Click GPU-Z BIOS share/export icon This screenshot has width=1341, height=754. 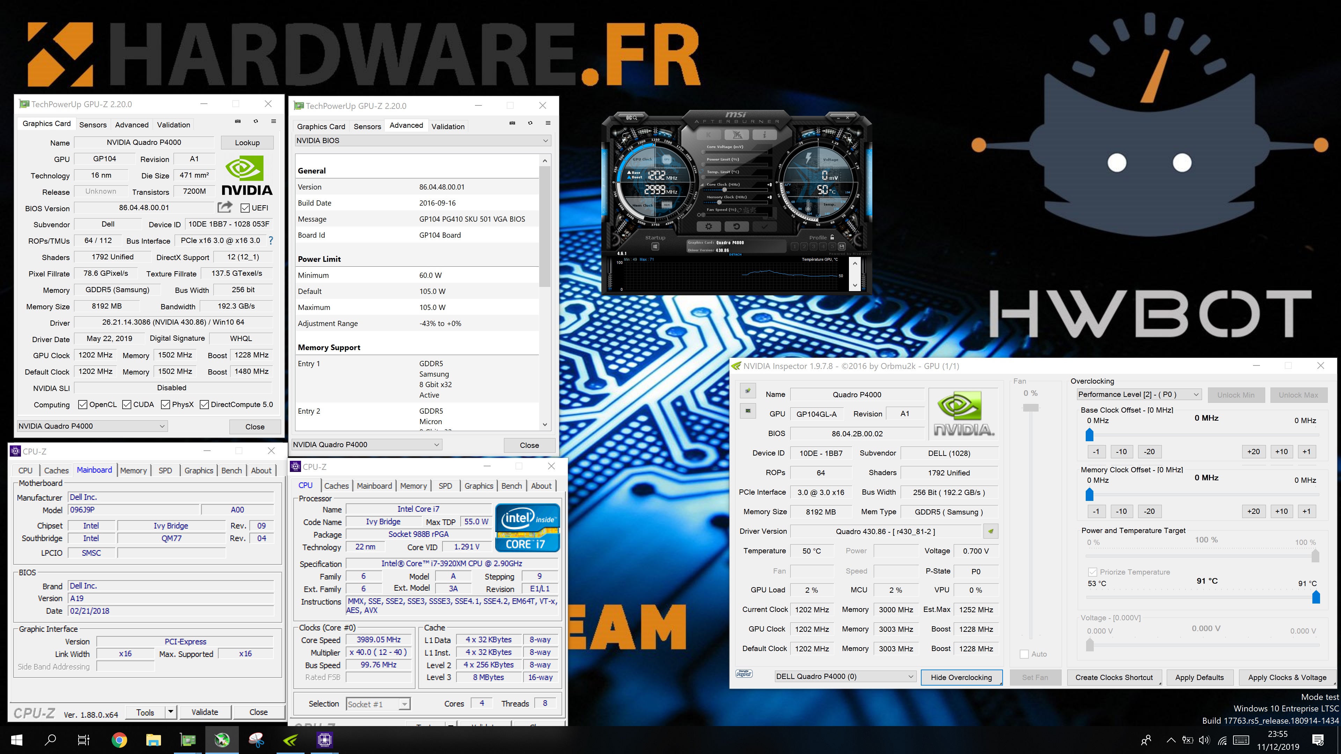click(x=224, y=207)
